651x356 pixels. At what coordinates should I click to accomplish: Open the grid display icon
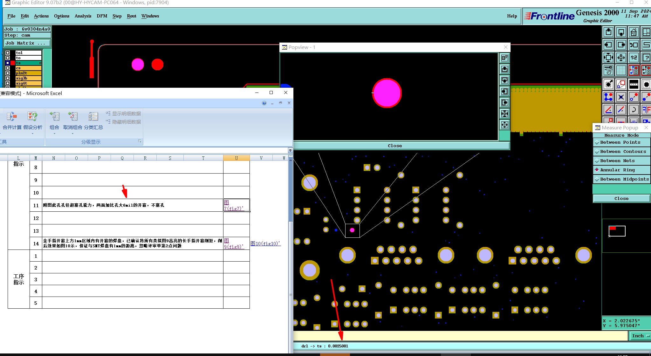621,70
